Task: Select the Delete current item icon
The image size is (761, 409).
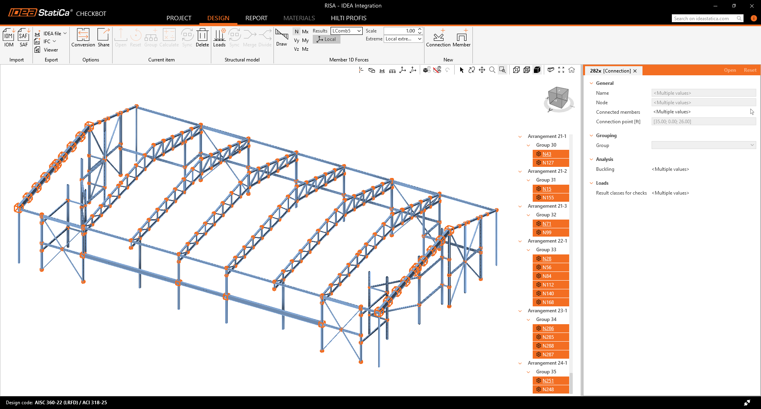Action: pyautogui.click(x=202, y=38)
